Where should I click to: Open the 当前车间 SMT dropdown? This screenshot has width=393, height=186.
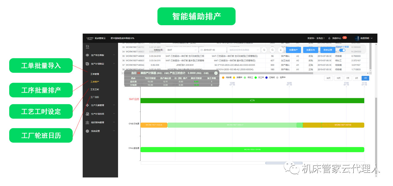pyautogui.click(x=182, y=50)
